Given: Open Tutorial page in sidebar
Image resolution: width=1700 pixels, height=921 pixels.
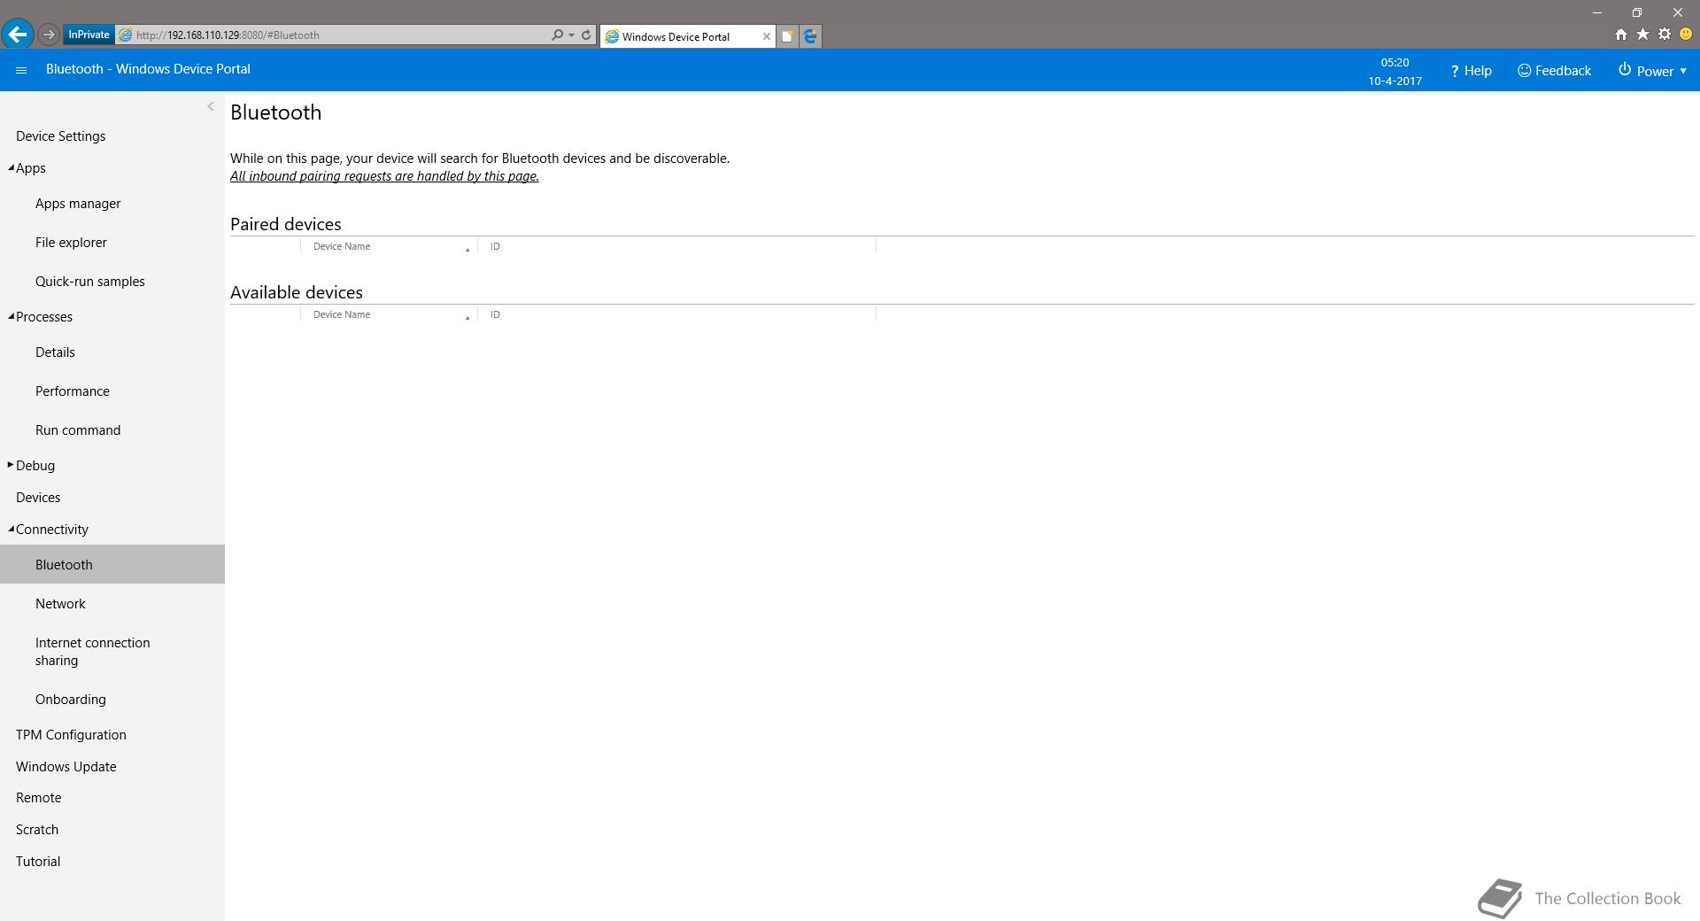Looking at the screenshot, I should click(x=38, y=862).
